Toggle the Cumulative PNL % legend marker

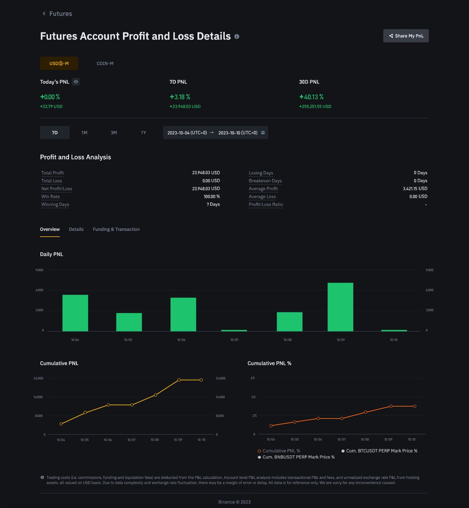tap(259, 451)
